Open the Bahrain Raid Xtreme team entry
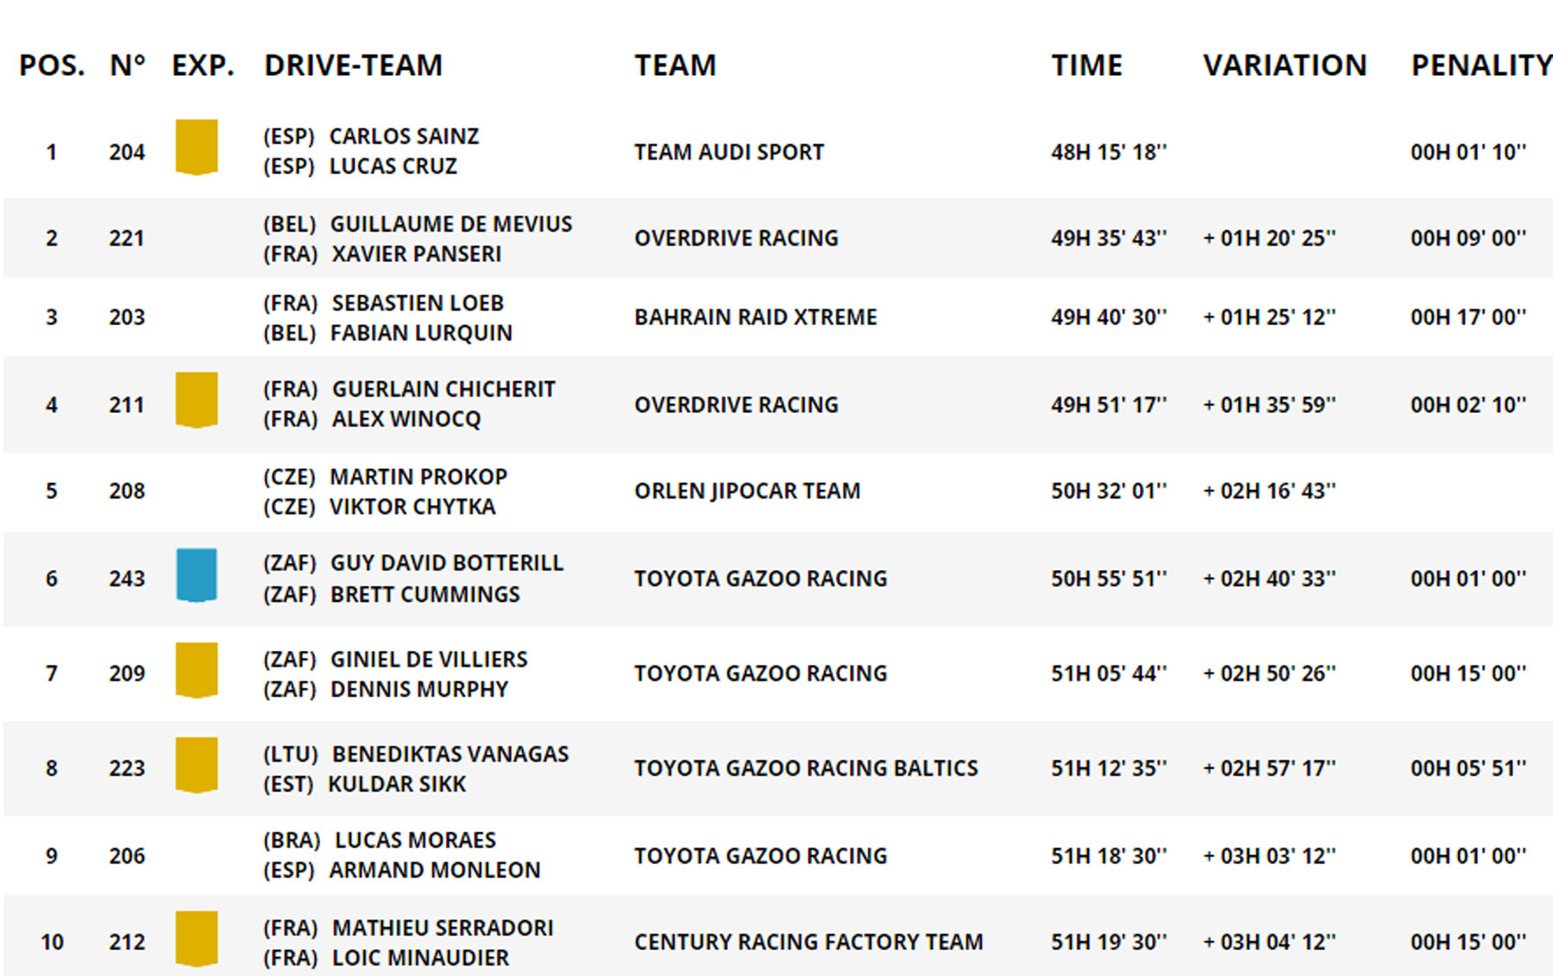The image size is (1553, 976). tap(755, 317)
